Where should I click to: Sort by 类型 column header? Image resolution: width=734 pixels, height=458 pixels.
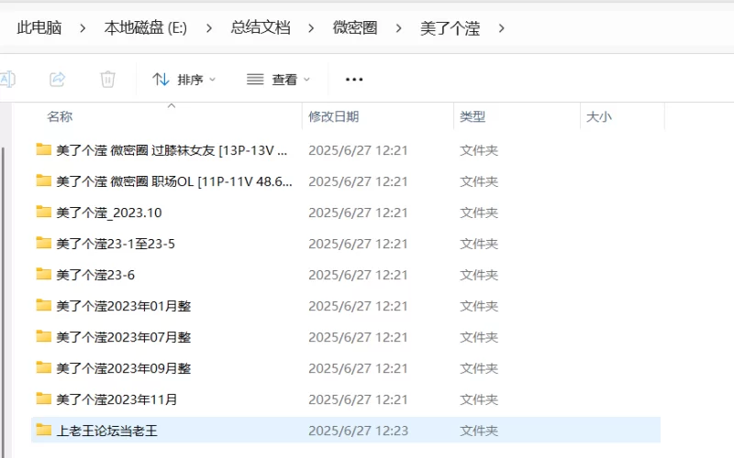pos(473,116)
